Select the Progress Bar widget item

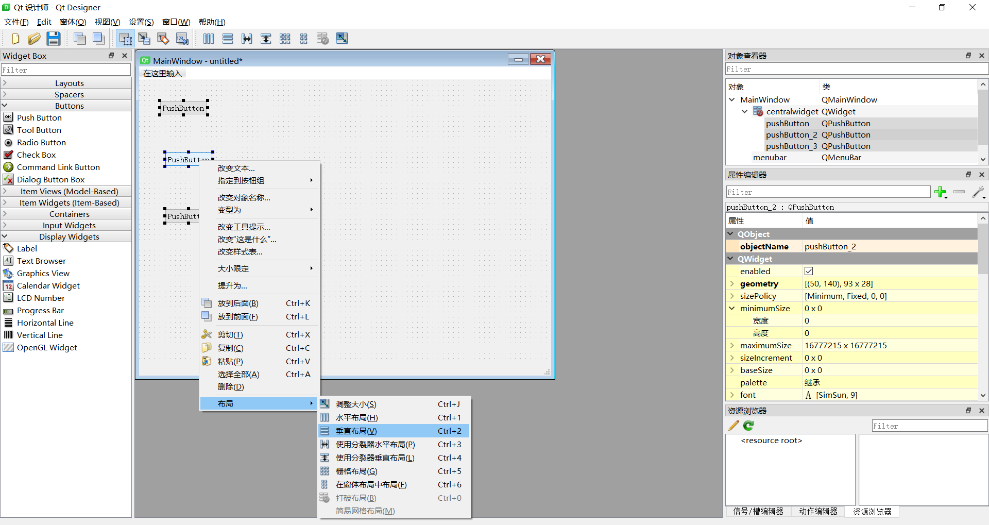coord(40,310)
